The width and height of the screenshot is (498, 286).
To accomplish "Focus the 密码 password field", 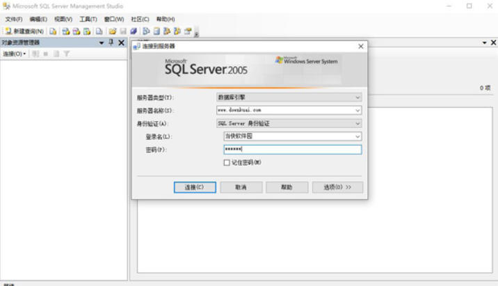I will click(x=293, y=150).
